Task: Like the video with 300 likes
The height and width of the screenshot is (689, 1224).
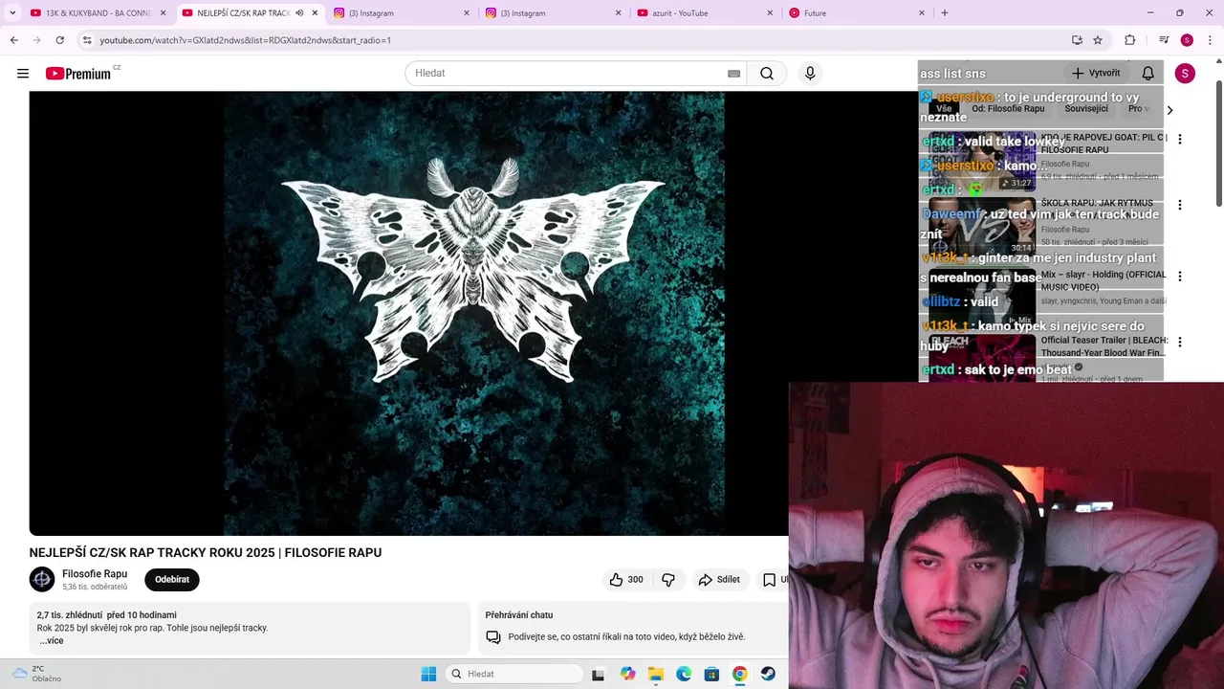Action: (x=626, y=580)
